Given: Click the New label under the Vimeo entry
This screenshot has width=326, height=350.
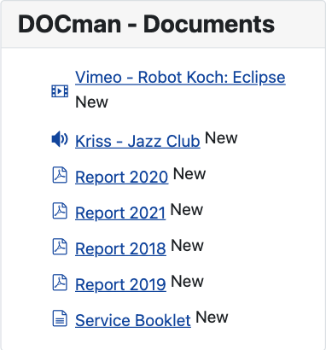Looking at the screenshot, I should tap(91, 102).
